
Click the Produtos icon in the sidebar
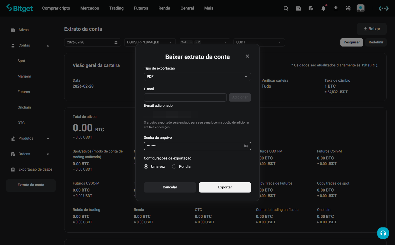point(13,139)
